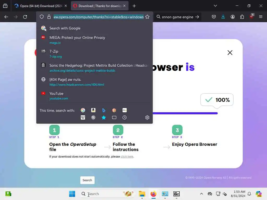The height and width of the screenshot is (200, 267).
Task: Open network status tray icon
Action: tap(218, 194)
